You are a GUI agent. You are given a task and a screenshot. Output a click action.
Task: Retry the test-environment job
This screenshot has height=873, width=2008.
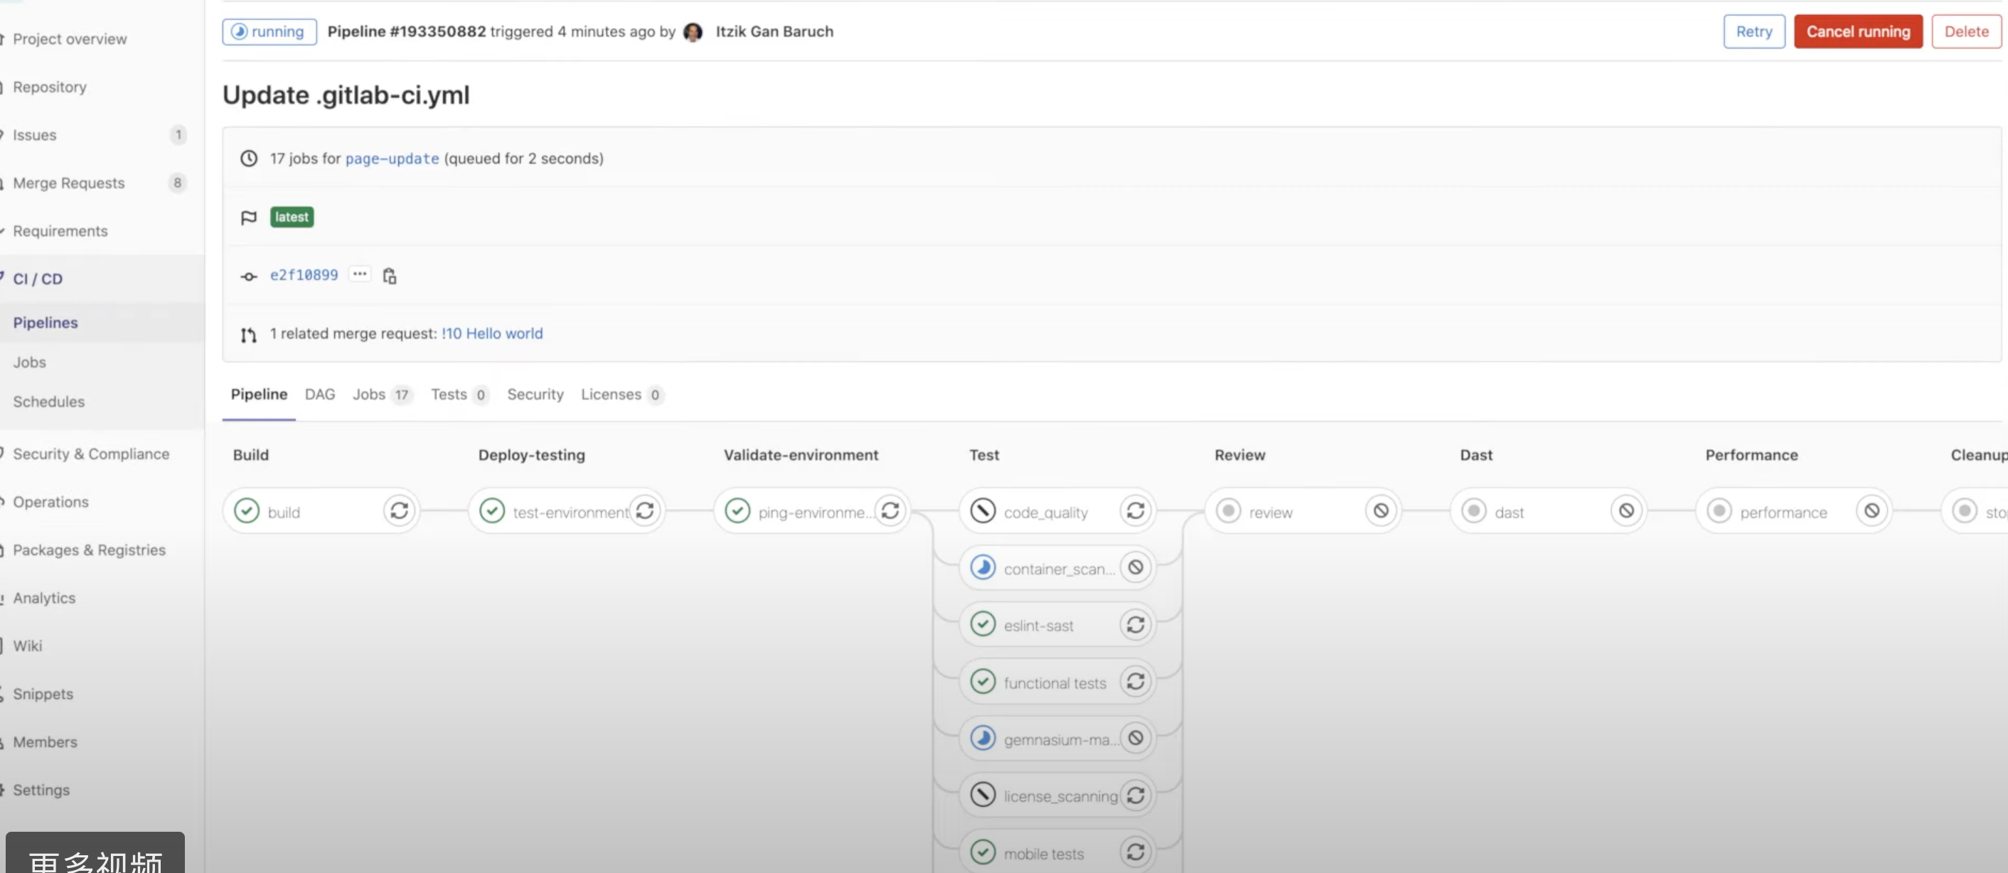coord(645,510)
